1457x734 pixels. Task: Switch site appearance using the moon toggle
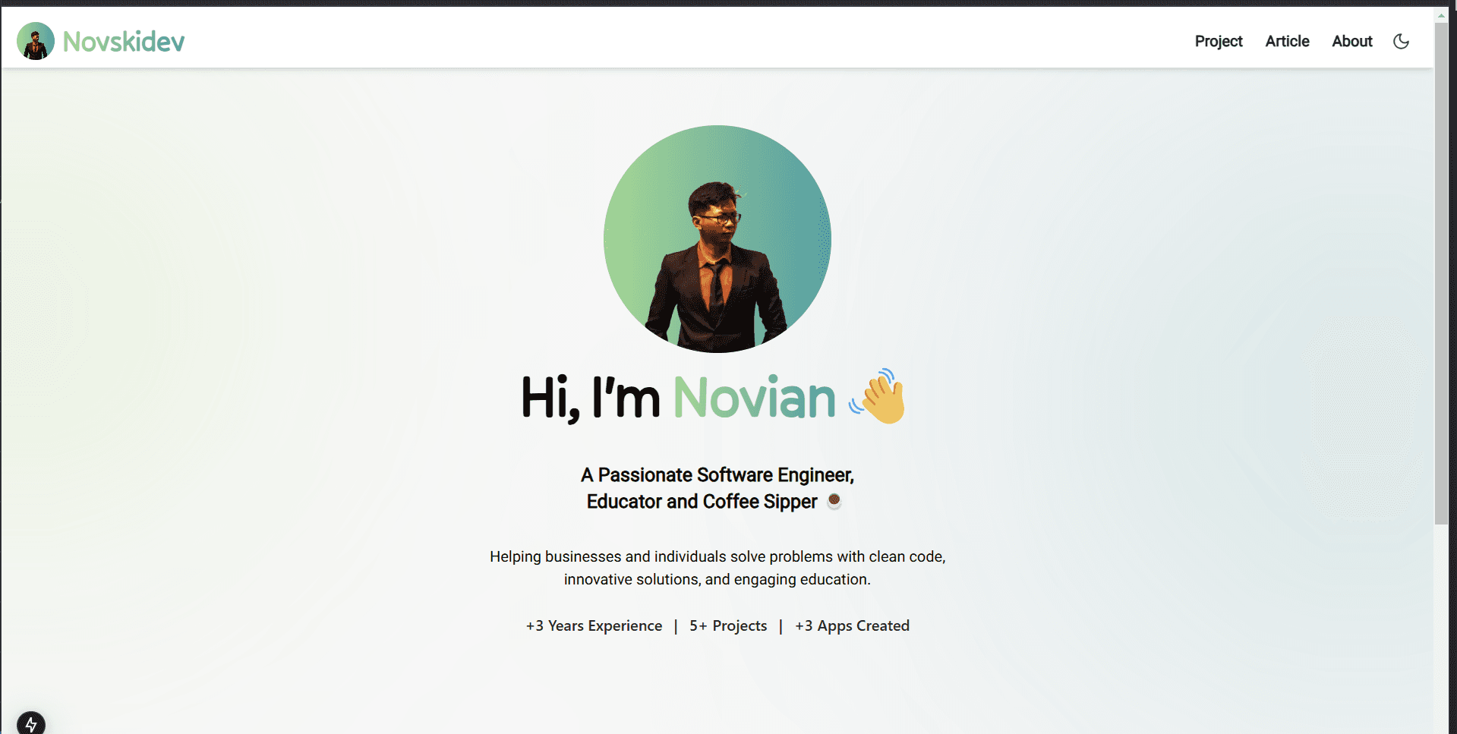coord(1401,42)
